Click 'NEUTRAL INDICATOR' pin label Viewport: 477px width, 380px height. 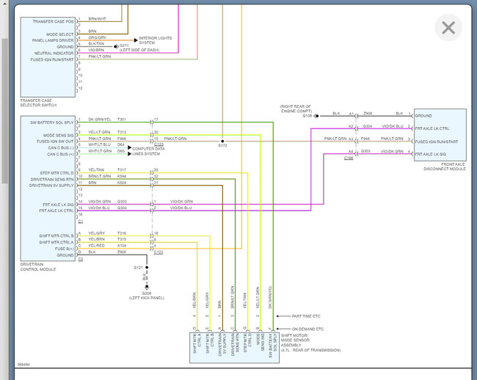pyautogui.click(x=54, y=54)
